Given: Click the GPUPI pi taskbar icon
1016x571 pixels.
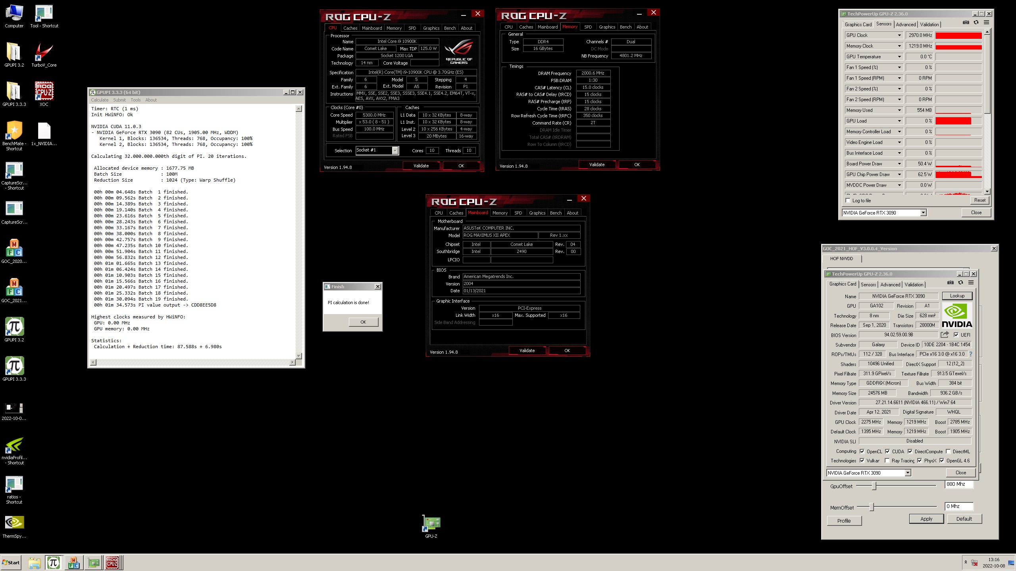Looking at the screenshot, I should [53, 563].
